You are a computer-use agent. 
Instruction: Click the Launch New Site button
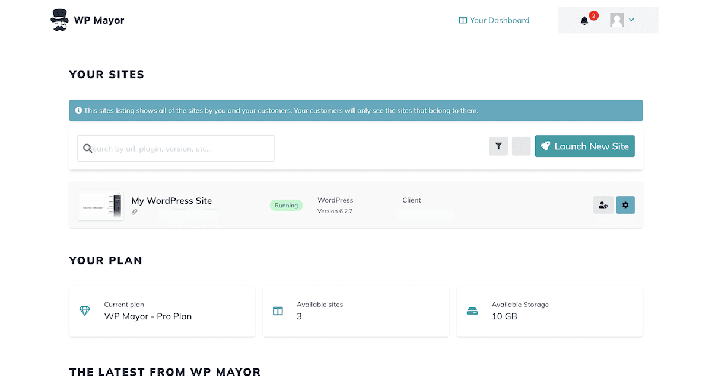tap(584, 146)
